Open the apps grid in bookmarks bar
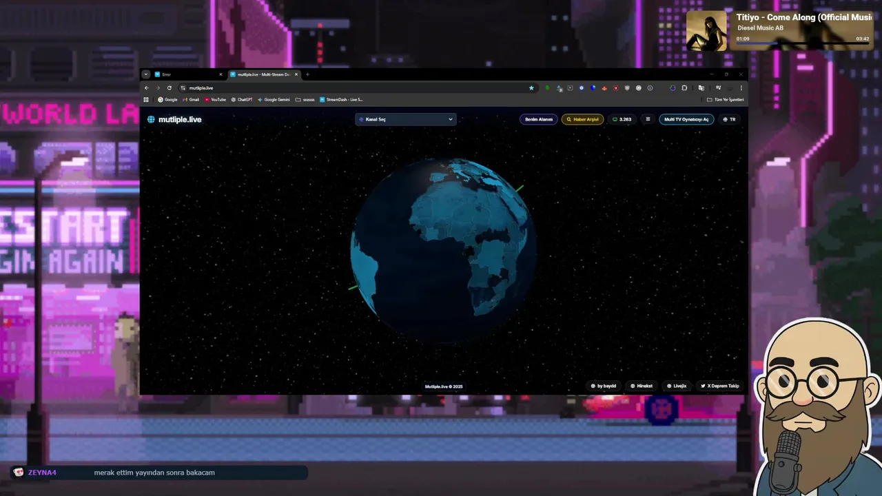 click(x=146, y=99)
